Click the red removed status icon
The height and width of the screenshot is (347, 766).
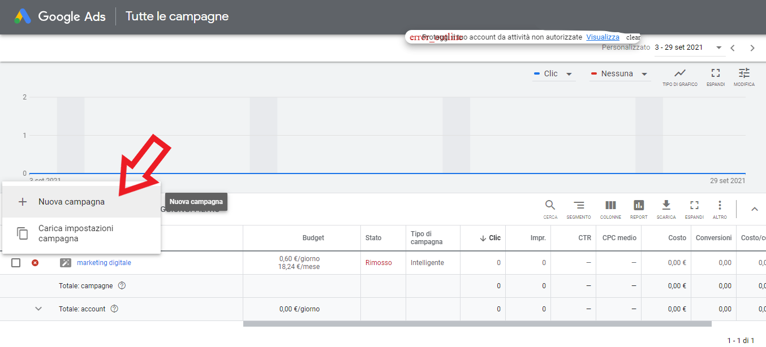(x=35, y=263)
